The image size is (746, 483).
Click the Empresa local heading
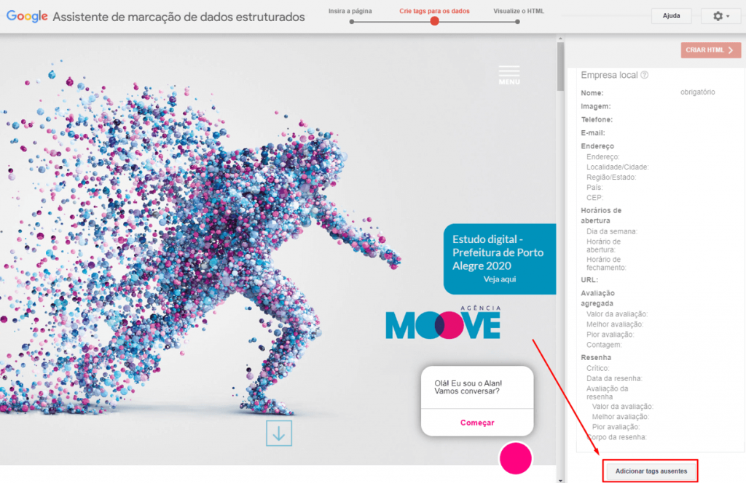pos(609,75)
